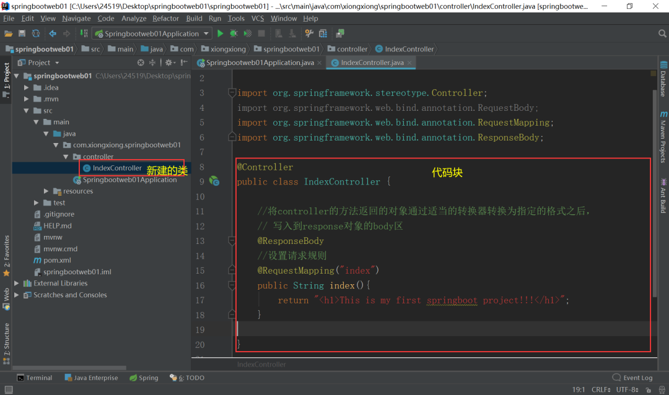Click Run with Coverage icon

click(247, 33)
